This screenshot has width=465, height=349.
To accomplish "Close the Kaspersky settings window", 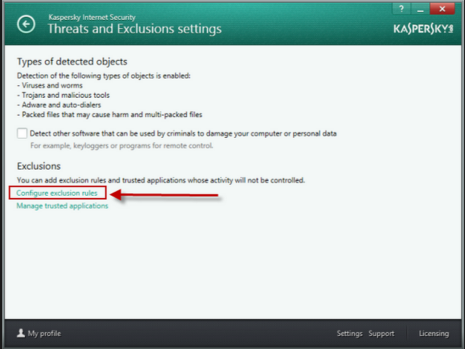I will (x=442, y=9).
